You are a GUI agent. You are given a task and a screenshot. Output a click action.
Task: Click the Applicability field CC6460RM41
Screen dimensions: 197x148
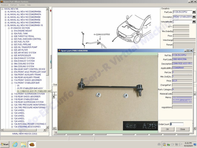[x=182, y=68]
